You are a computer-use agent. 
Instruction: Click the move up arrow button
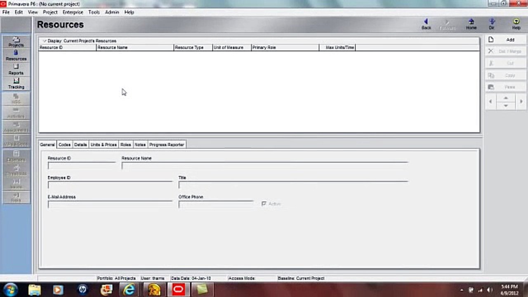click(x=506, y=98)
